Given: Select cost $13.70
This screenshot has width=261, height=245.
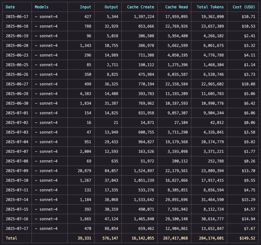Looking at the screenshot, I should pyautogui.click(x=248, y=171).
